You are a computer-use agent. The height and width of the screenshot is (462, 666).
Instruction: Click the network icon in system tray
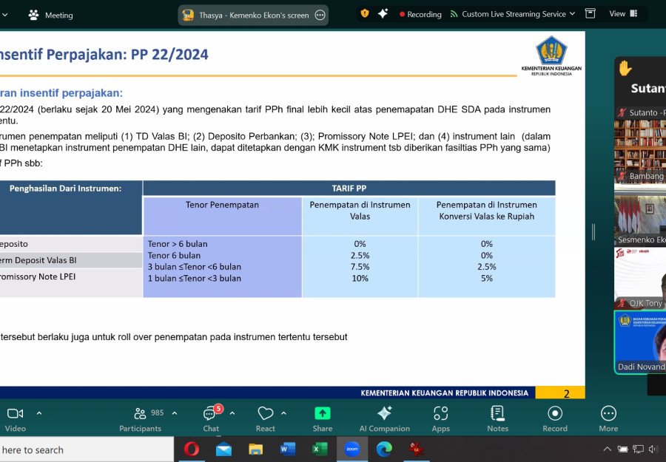638,449
